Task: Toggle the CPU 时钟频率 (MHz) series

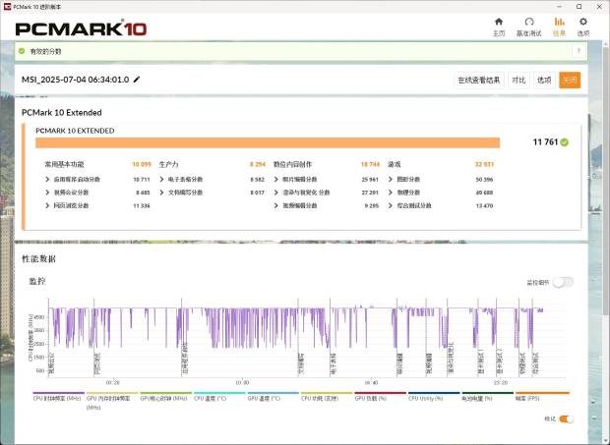Action: click(57, 399)
